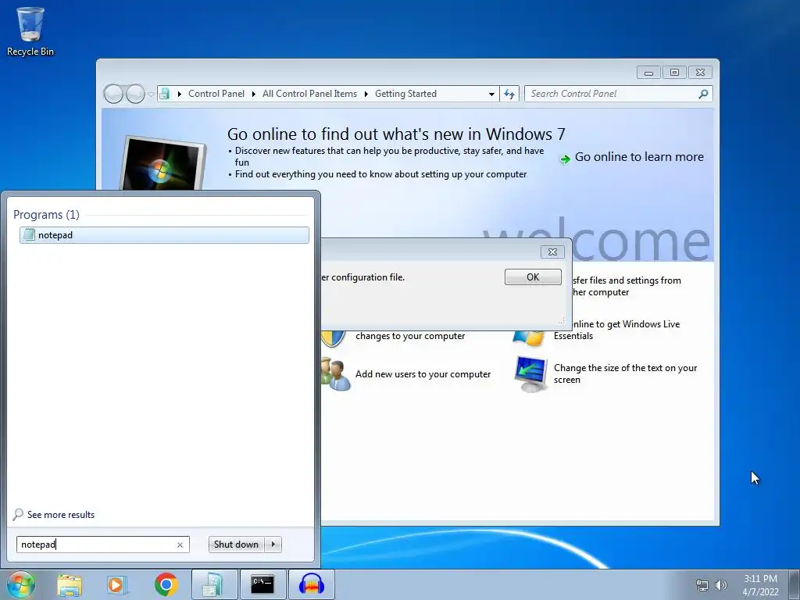Screen dimensions: 800x600
Task: Click the Show desktop strip at taskbar end
Action: [x=794, y=584]
